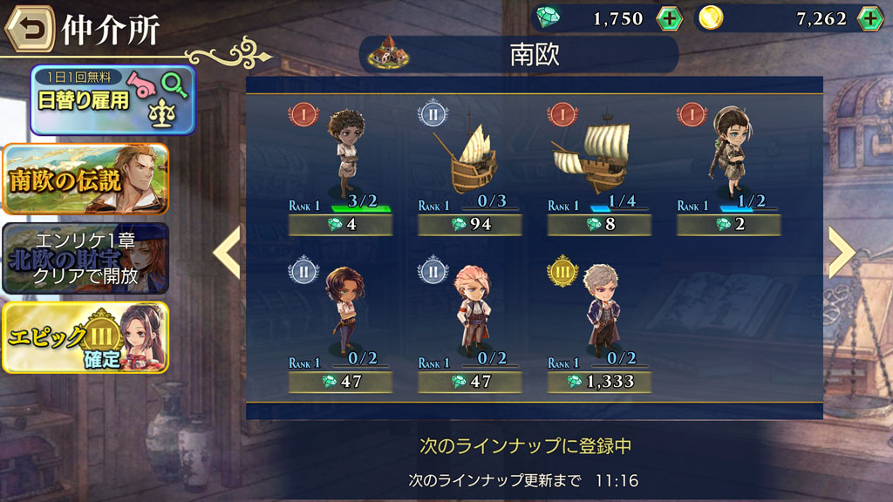Viewport: 893px width, 502px height.
Task: Add gold coins with the plus icon
Action: click(x=870, y=19)
